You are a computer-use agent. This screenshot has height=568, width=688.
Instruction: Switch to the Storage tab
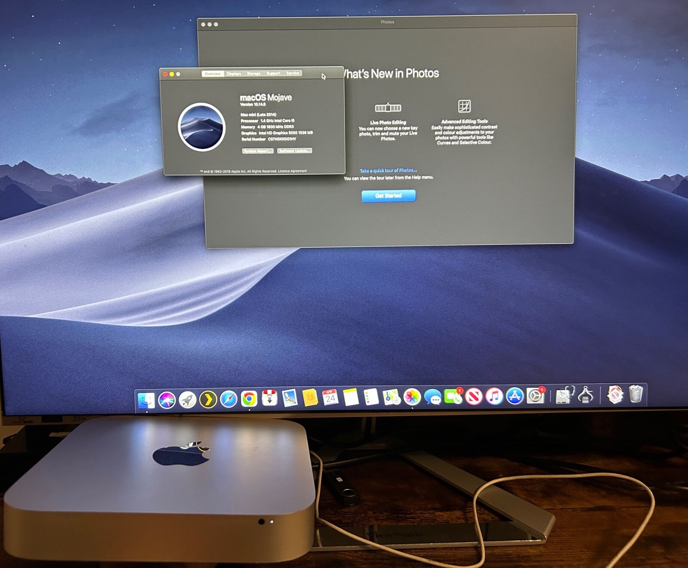coord(254,74)
